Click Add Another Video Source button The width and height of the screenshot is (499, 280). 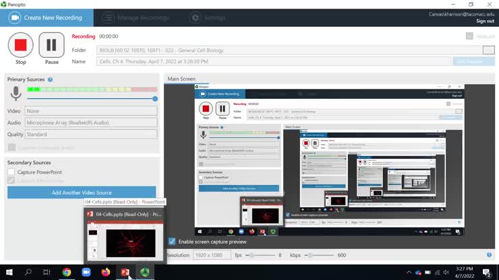point(82,193)
